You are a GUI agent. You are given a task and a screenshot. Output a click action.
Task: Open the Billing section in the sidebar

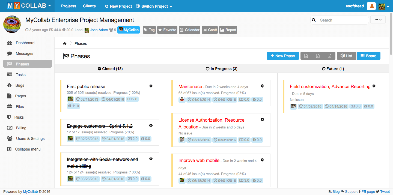coord(20,128)
